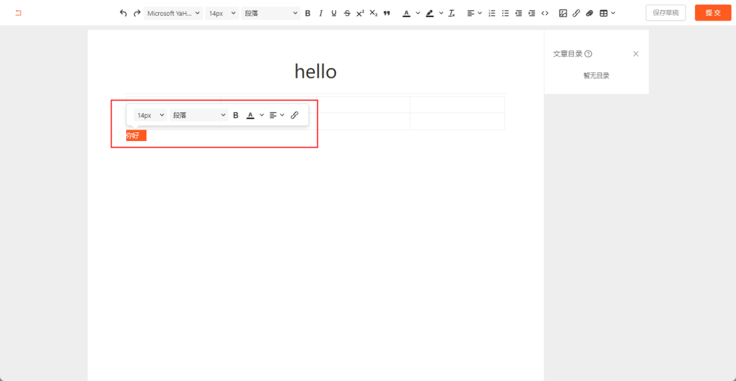Apply font color from the floating toolbar
The height and width of the screenshot is (381, 736).
coord(250,115)
